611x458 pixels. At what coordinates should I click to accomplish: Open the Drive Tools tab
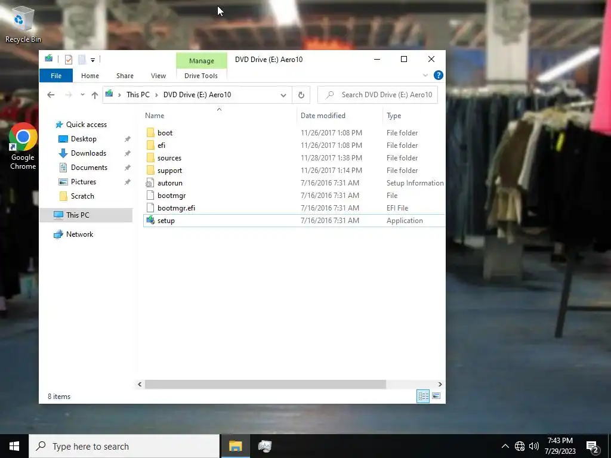click(201, 76)
